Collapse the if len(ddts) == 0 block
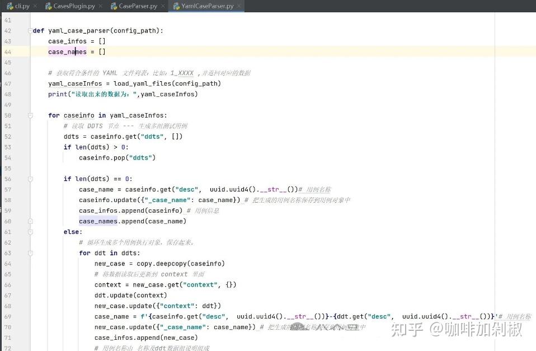This screenshot has width=536, height=351. coord(31,179)
